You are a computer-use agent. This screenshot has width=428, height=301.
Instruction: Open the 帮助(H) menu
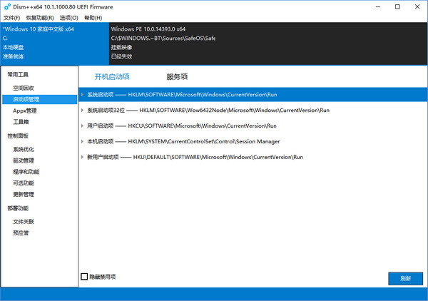(93, 18)
